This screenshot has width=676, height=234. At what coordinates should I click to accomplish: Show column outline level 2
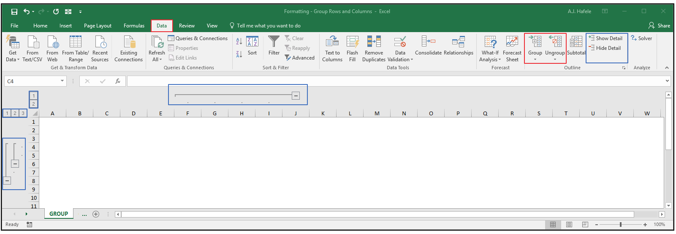coord(33,104)
